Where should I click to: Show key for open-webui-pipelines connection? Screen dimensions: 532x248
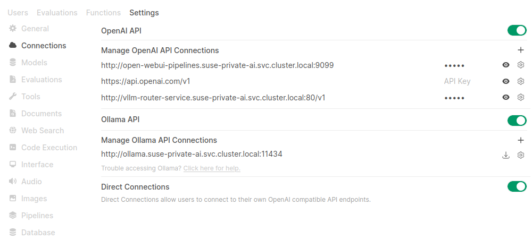(506, 65)
